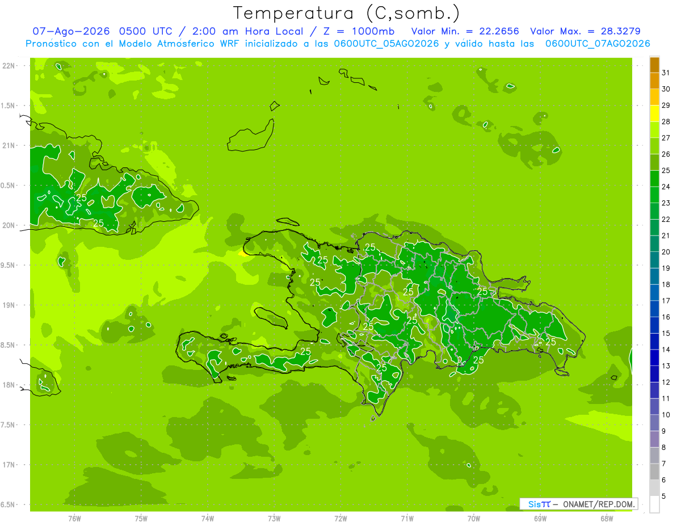The image size is (681, 526).
Task: Click the "Valor Min. = 22.2656" value
Action: (x=465, y=31)
